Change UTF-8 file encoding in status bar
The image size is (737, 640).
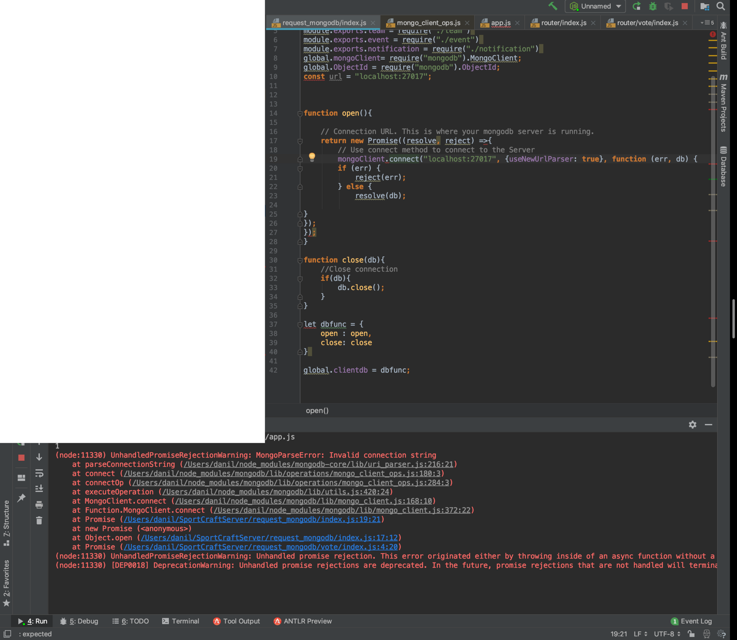click(667, 634)
